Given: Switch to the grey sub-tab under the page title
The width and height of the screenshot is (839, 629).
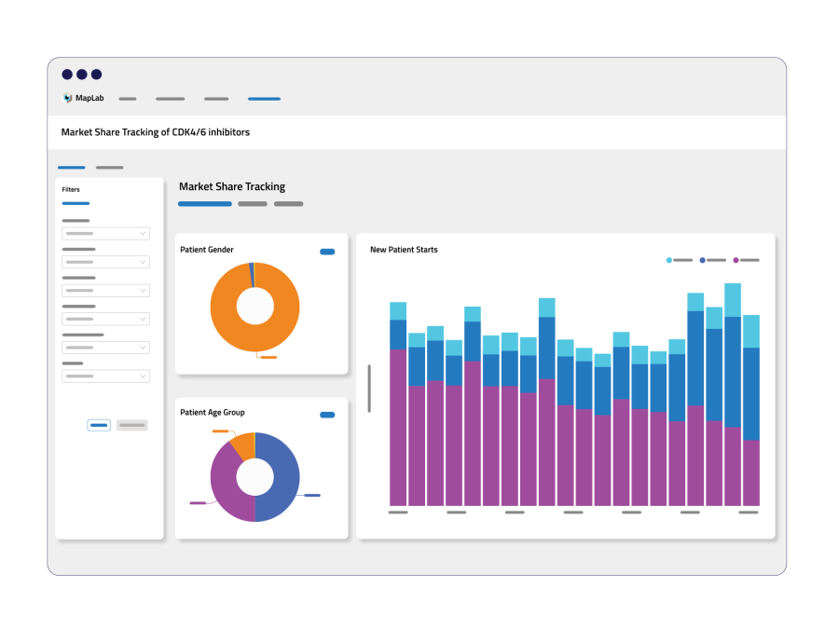Looking at the screenshot, I should [110, 168].
